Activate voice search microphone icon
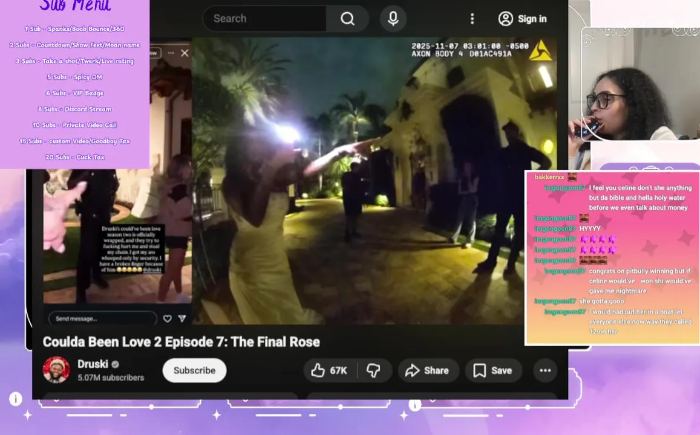Viewport: 700px width, 435px height. tap(393, 19)
